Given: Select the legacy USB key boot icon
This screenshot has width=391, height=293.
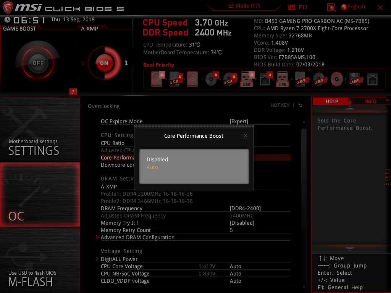Looking at the screenshot, I should pyautogui.click(x=282, y=79).
